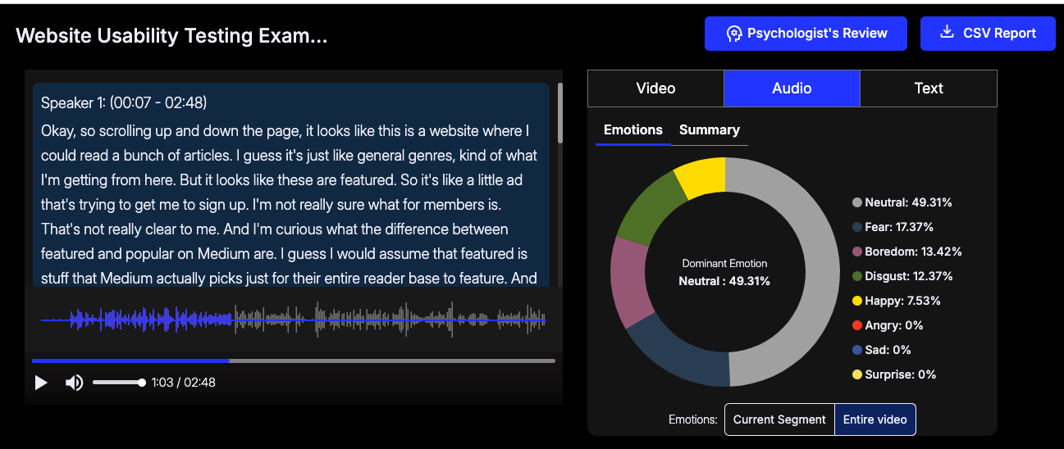Image resolution: width=1064 pixels, height=449 pixels.
Task: Choose Current Segment emotions scope
Action: [779, 420]
